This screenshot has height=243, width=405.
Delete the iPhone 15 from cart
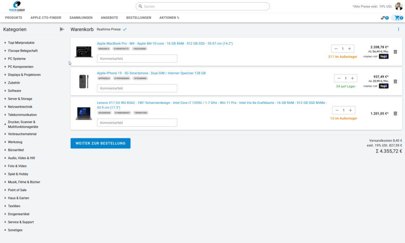click(395, 81)
